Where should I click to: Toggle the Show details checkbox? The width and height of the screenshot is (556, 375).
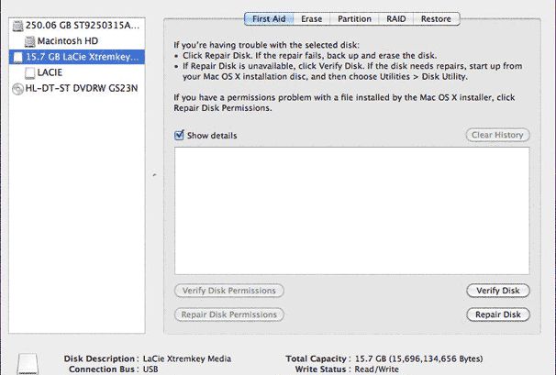tap(179, 135)
